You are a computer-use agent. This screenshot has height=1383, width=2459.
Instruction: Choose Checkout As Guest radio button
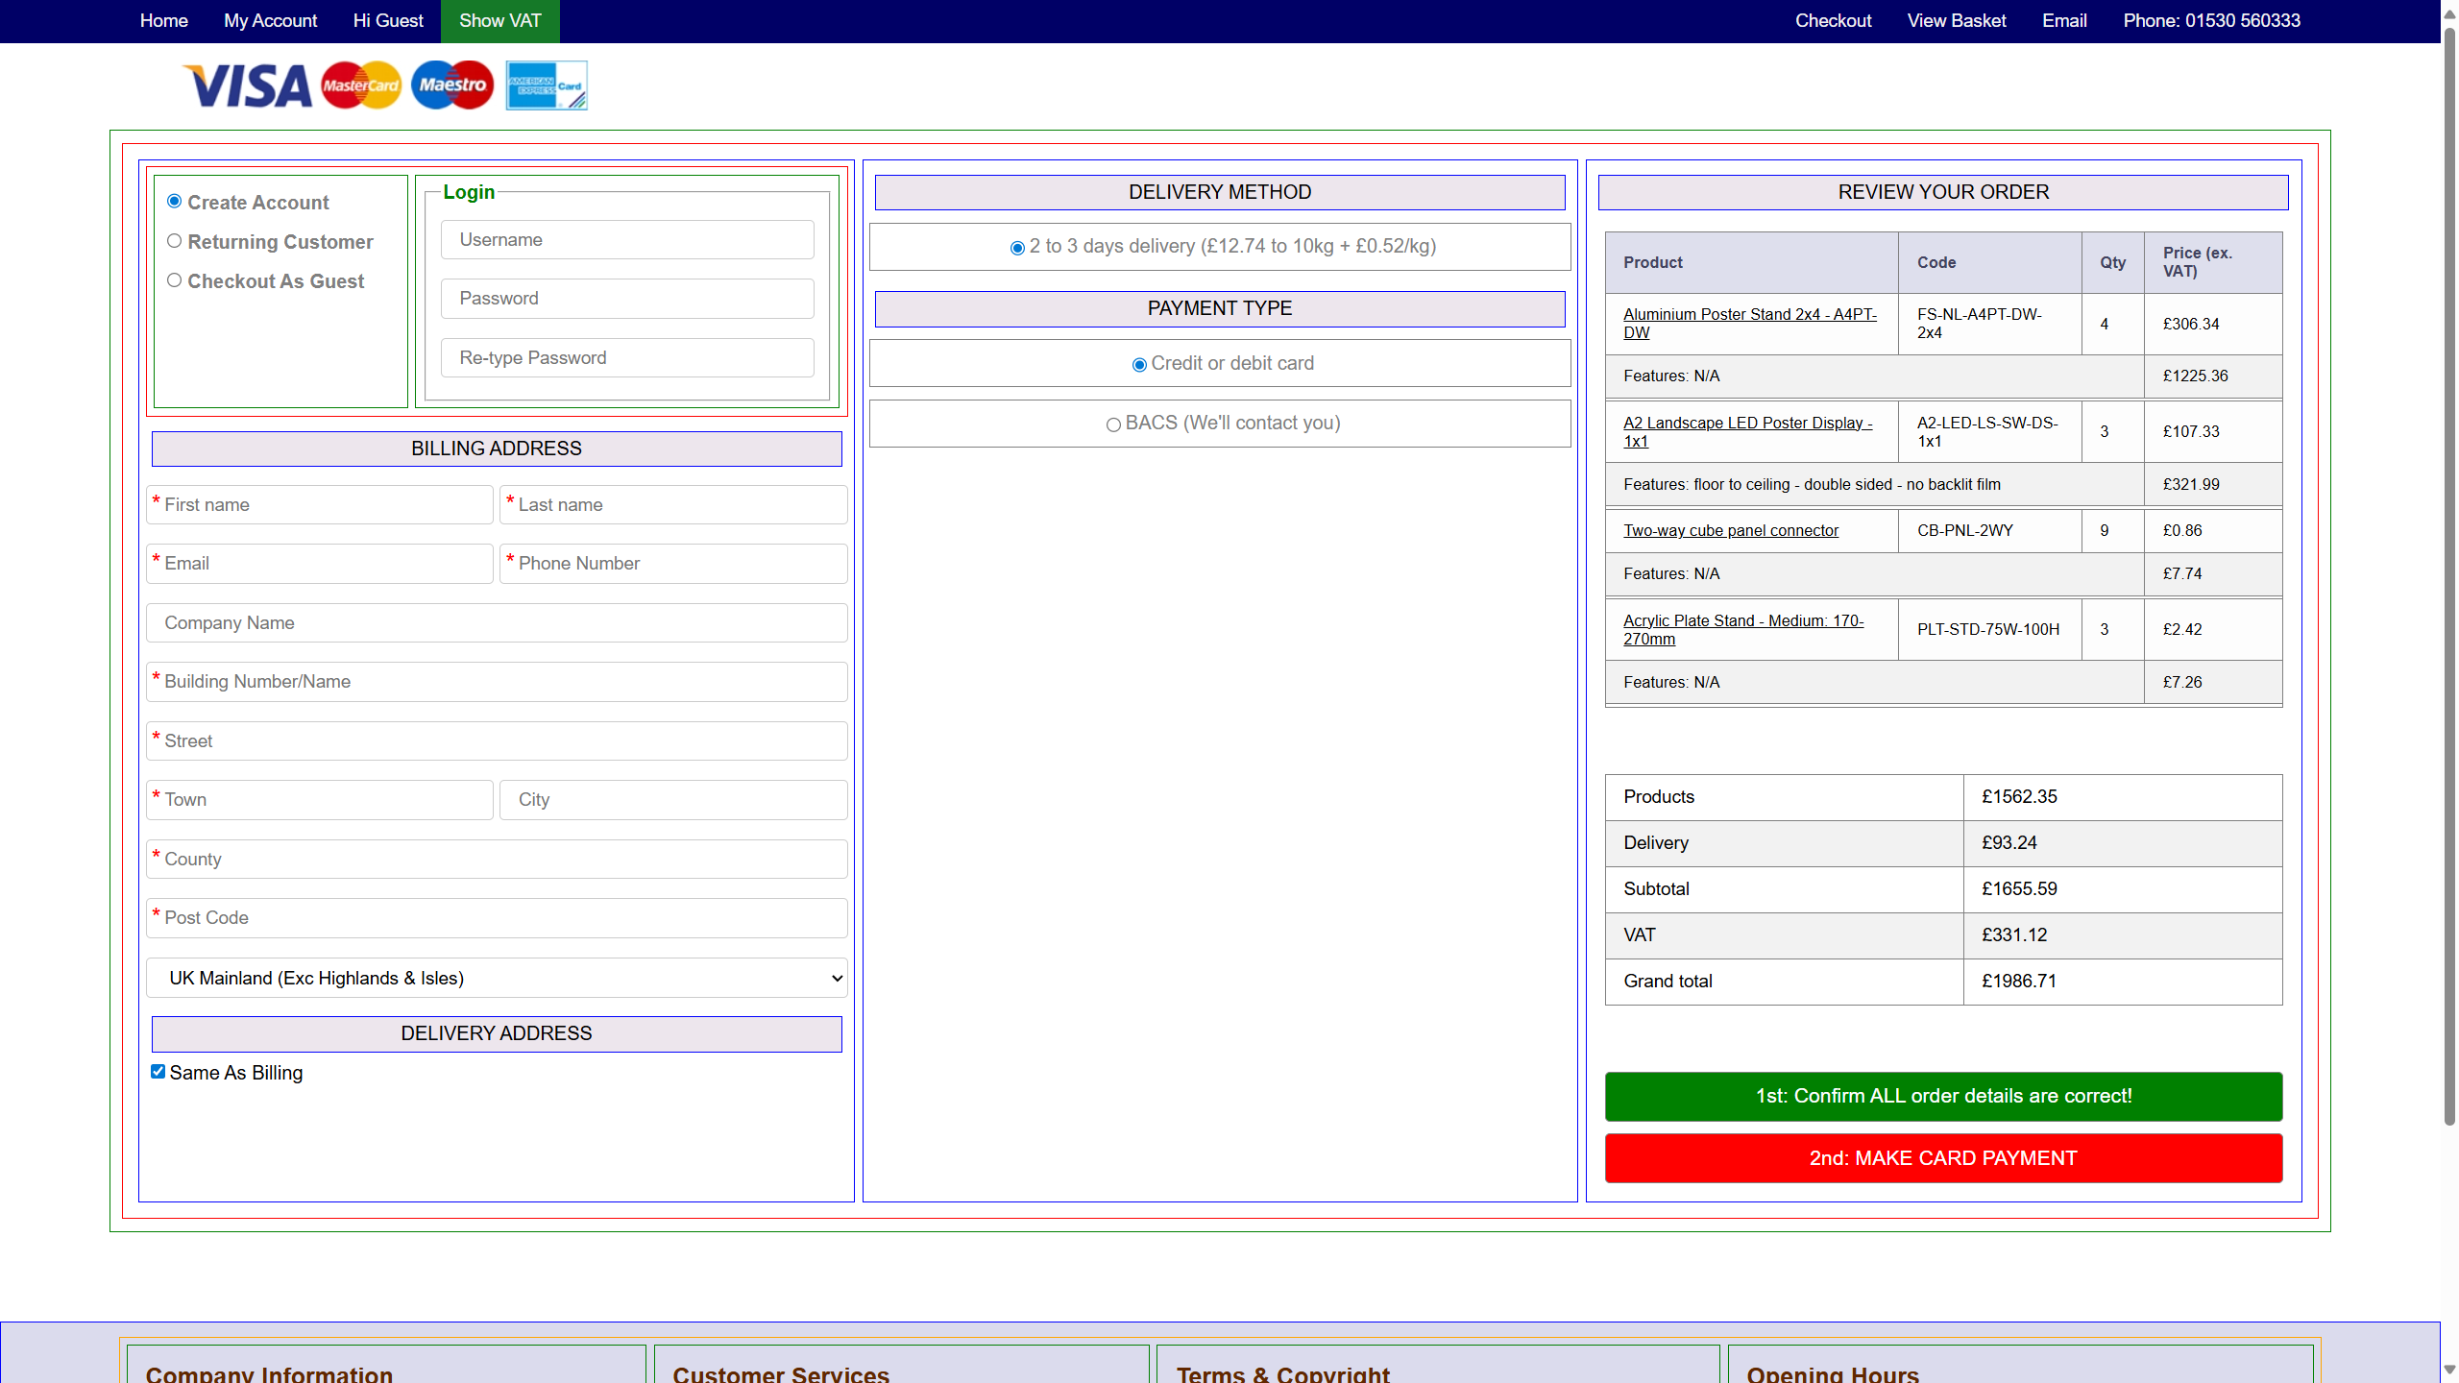coord(174,280)
